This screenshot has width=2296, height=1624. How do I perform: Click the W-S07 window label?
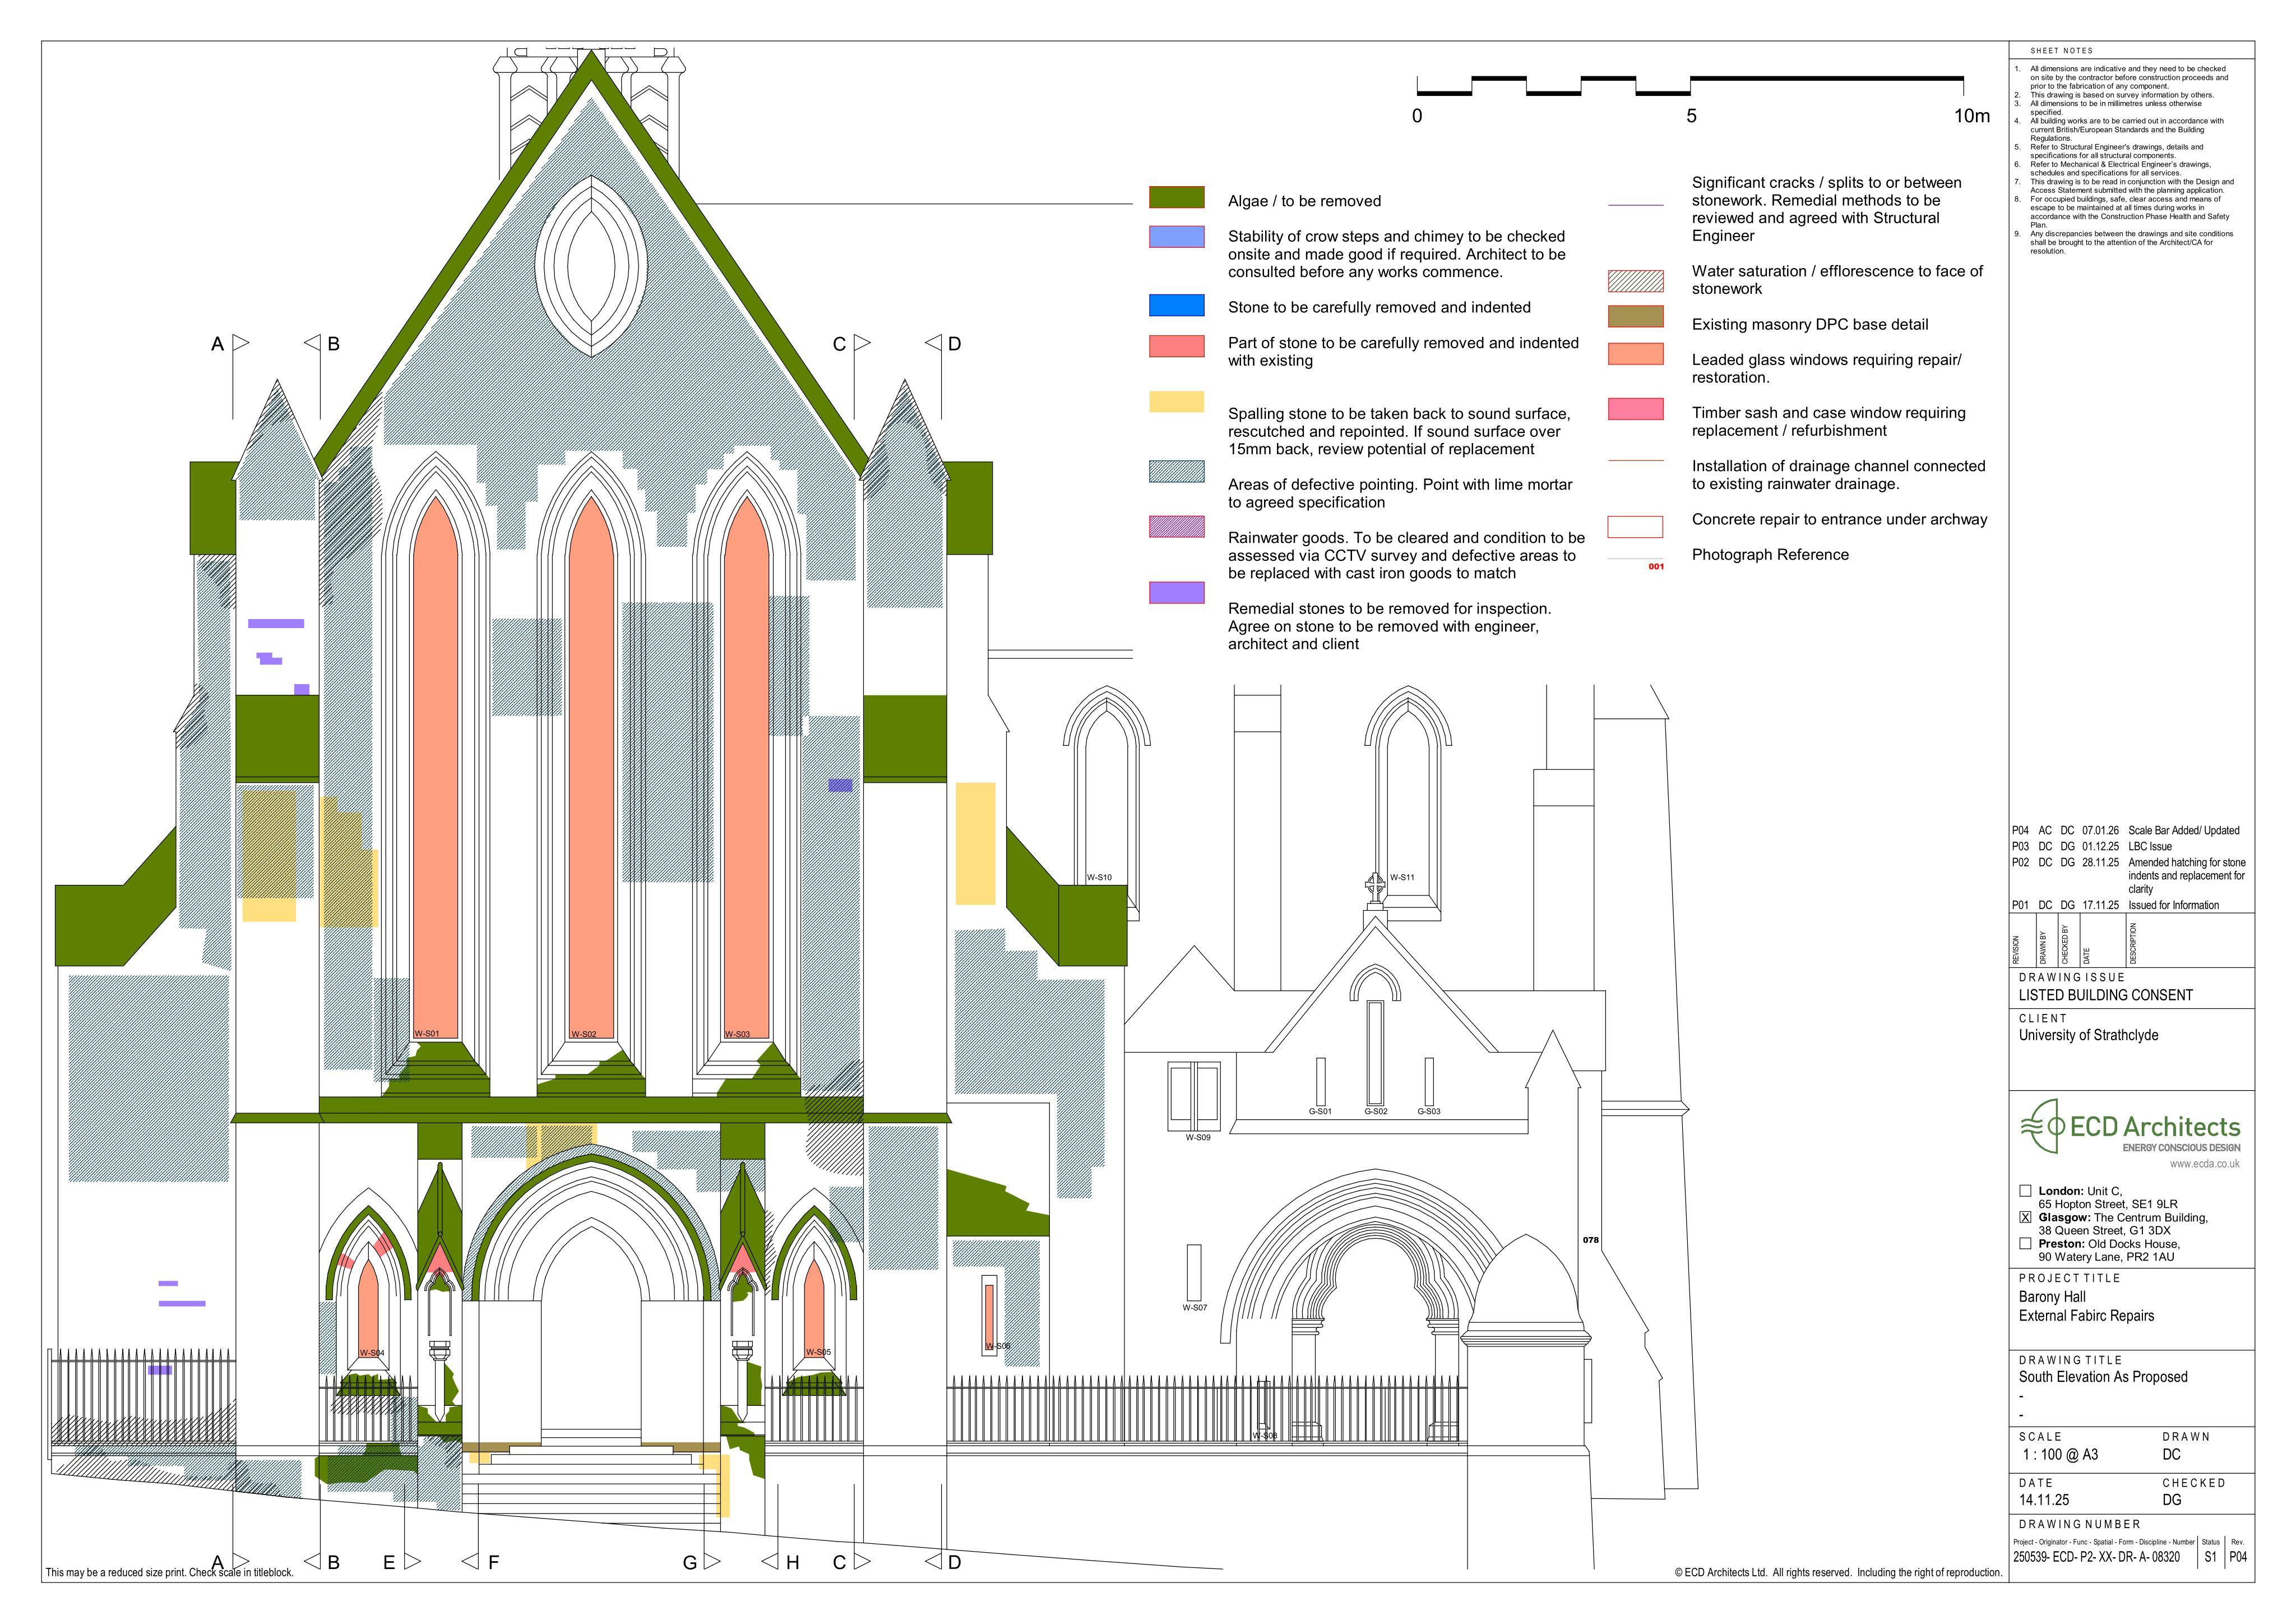pyautogui.click(x=1195, y=1308)
